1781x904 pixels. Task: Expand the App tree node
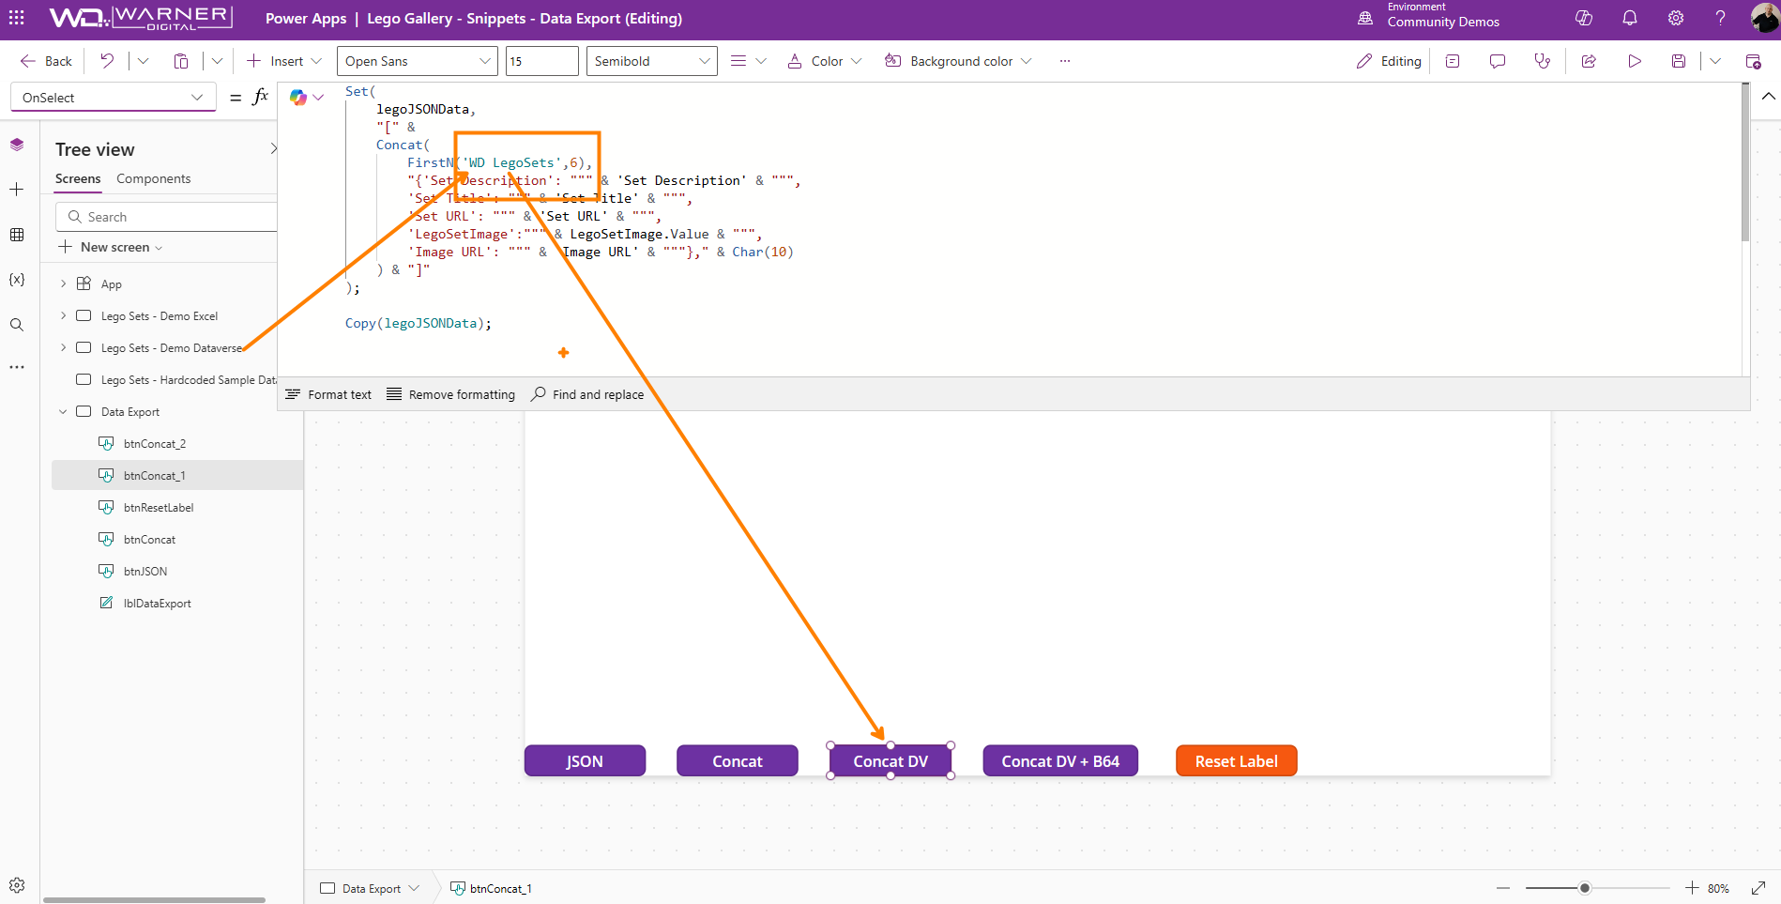63,283
